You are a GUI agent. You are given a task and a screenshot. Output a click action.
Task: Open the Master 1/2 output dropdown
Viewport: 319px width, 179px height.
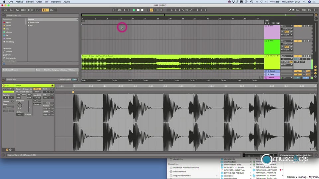pyautogui.click(x=287, y=78)
